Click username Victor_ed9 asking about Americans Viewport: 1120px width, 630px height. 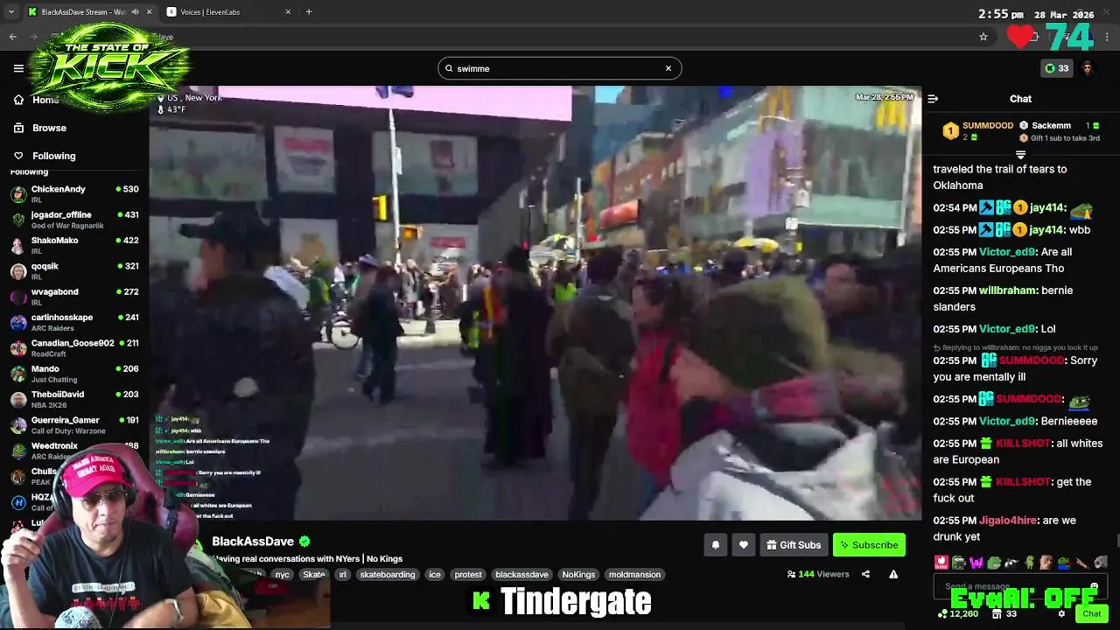(x=1007, y=252)
